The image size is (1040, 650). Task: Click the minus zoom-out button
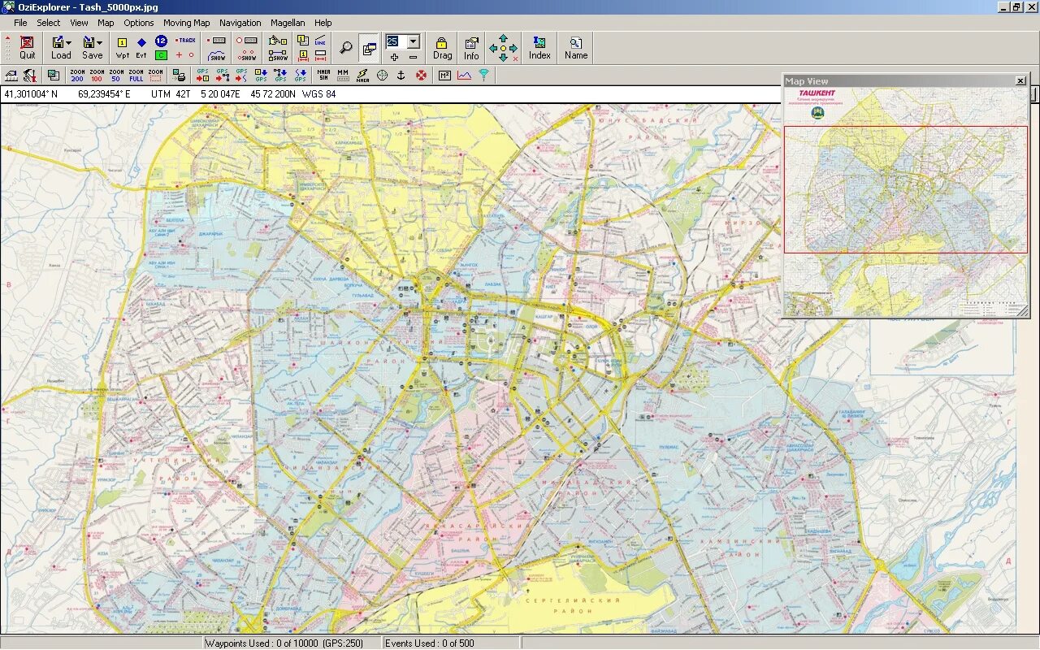(413, 57)
